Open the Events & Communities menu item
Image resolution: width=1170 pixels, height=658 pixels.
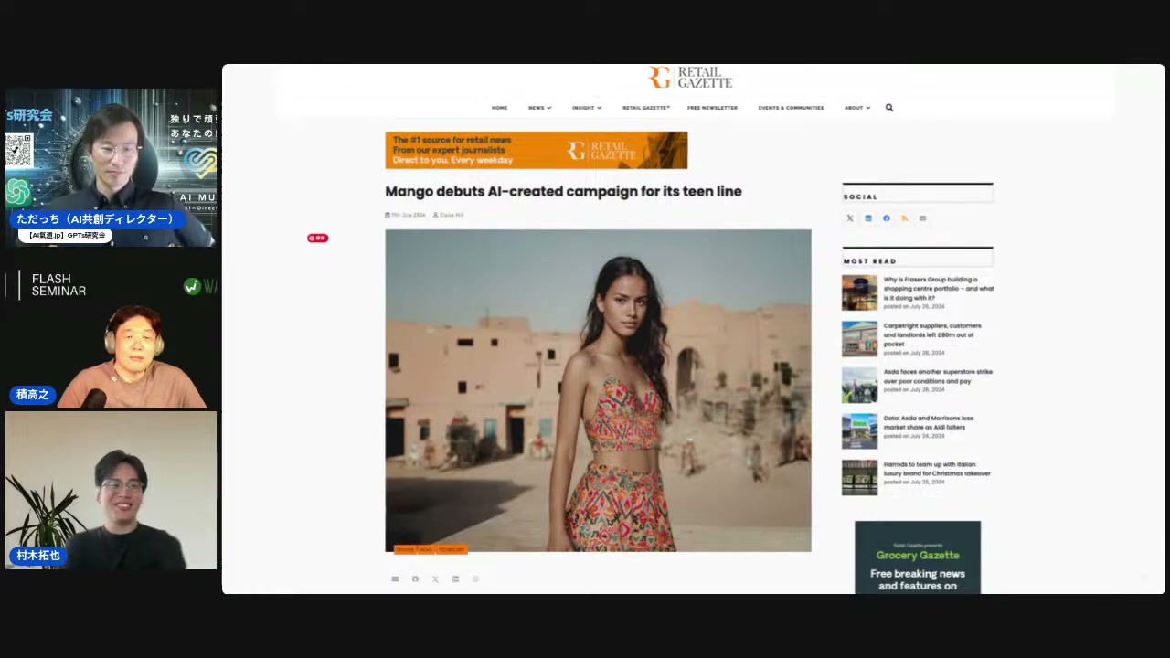pyautogui.click(x=791, y=108)
